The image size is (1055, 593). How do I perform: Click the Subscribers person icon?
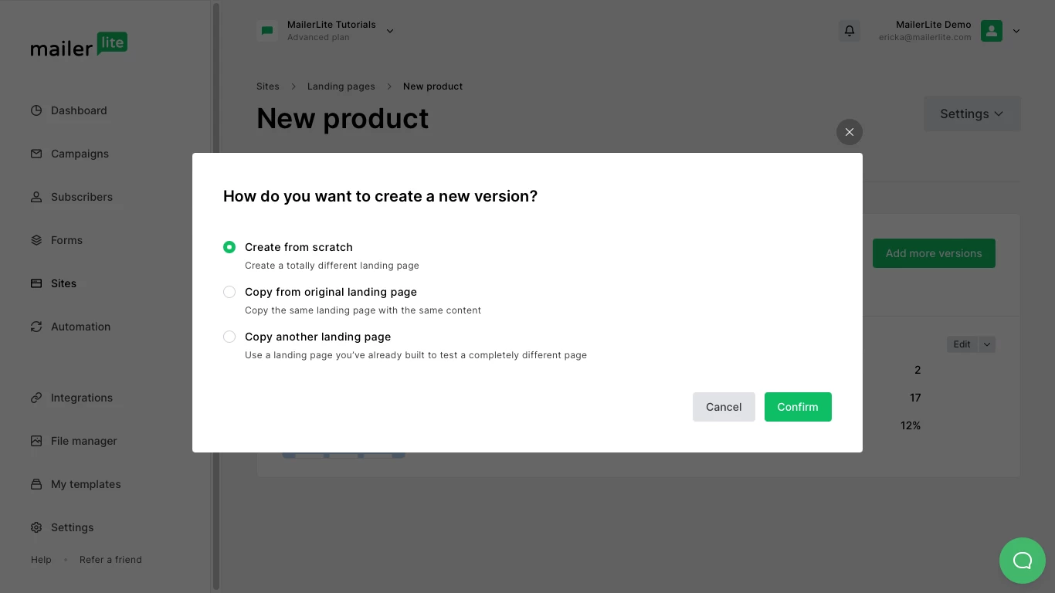point(36,197)
